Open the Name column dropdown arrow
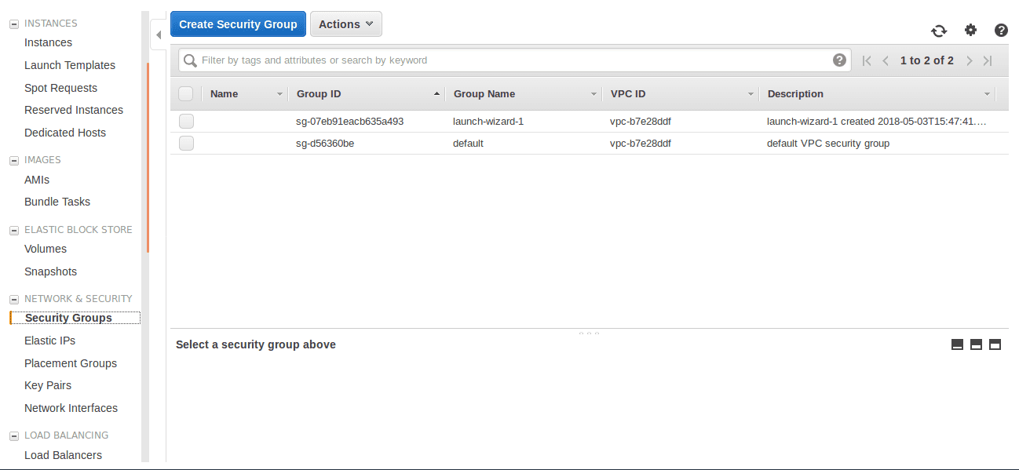1019x470 pixels. click(x=279, y=94)
